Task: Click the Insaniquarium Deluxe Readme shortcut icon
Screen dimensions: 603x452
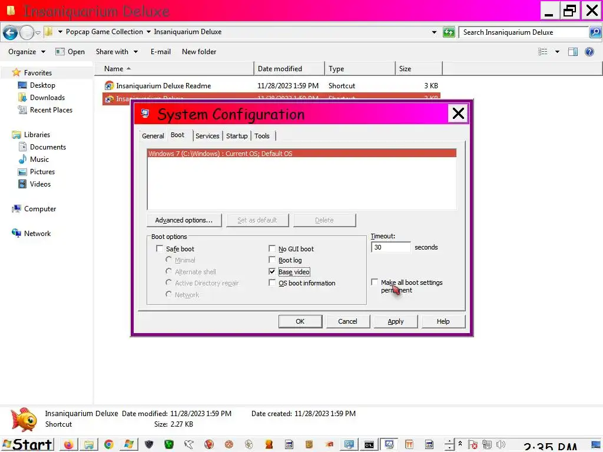Action: click(x=109, y=86)
